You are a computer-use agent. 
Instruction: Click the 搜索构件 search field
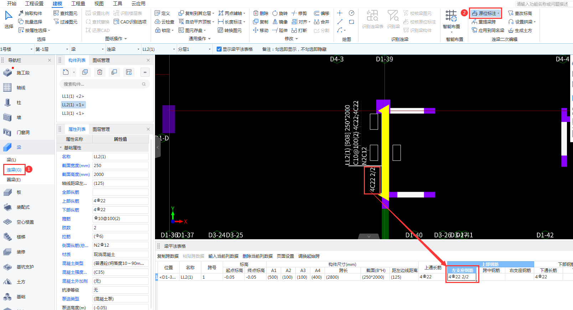[x=104, y=84]
